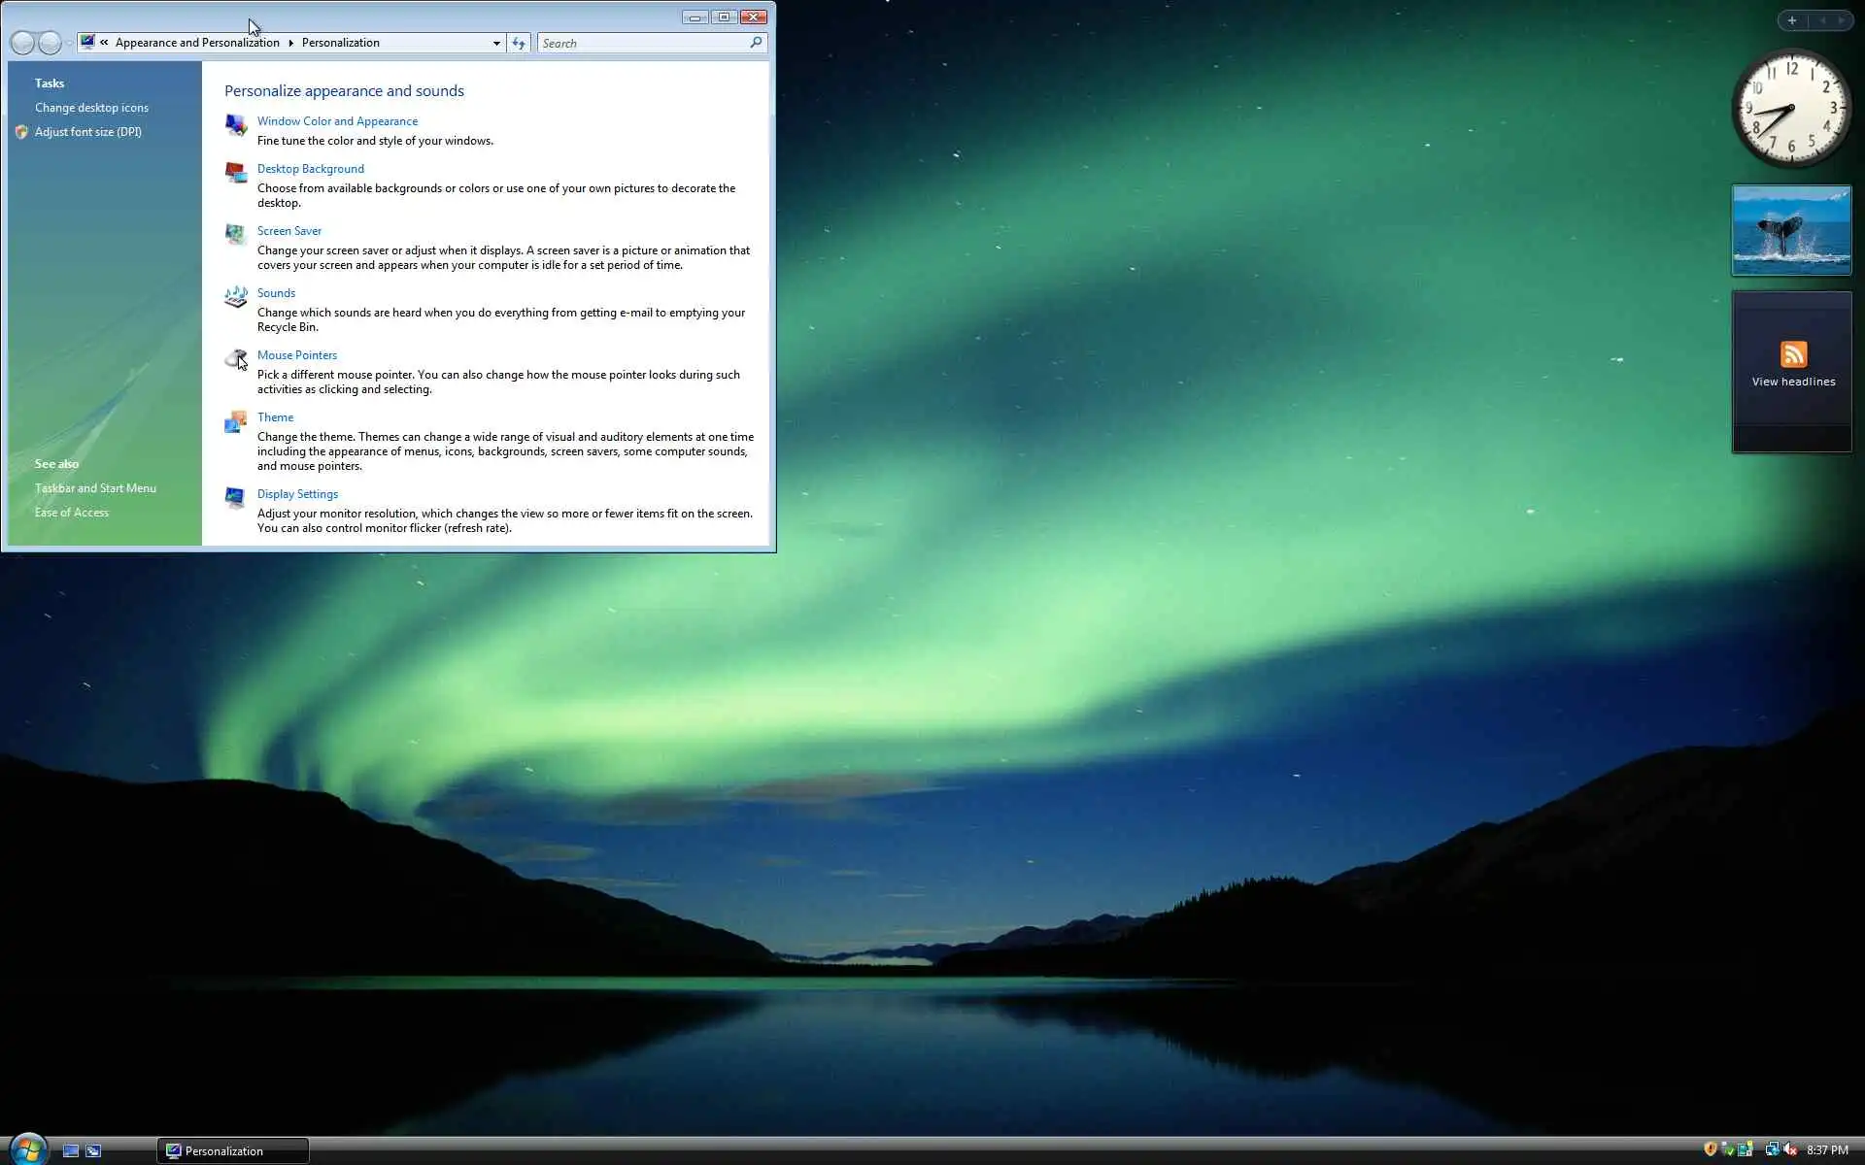Expand the address bar history dropdown
The height and width of the screenshot is (1165, 1865).
point(496,43)
